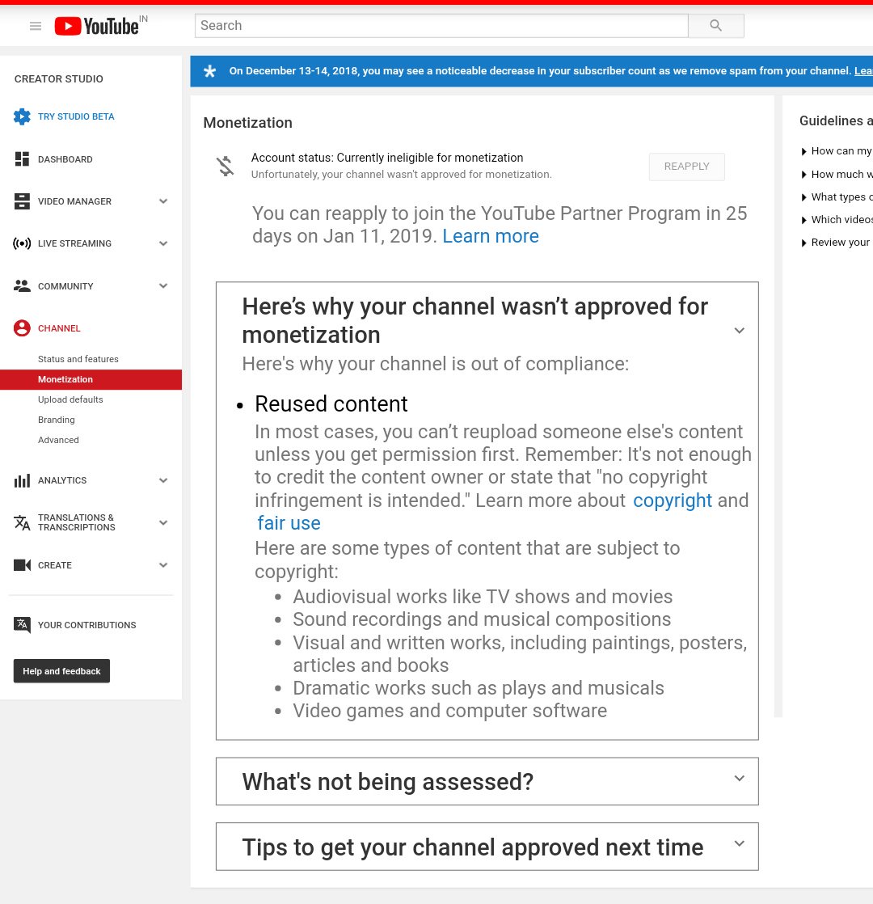Click the Analytics bar chart icon

22,480
